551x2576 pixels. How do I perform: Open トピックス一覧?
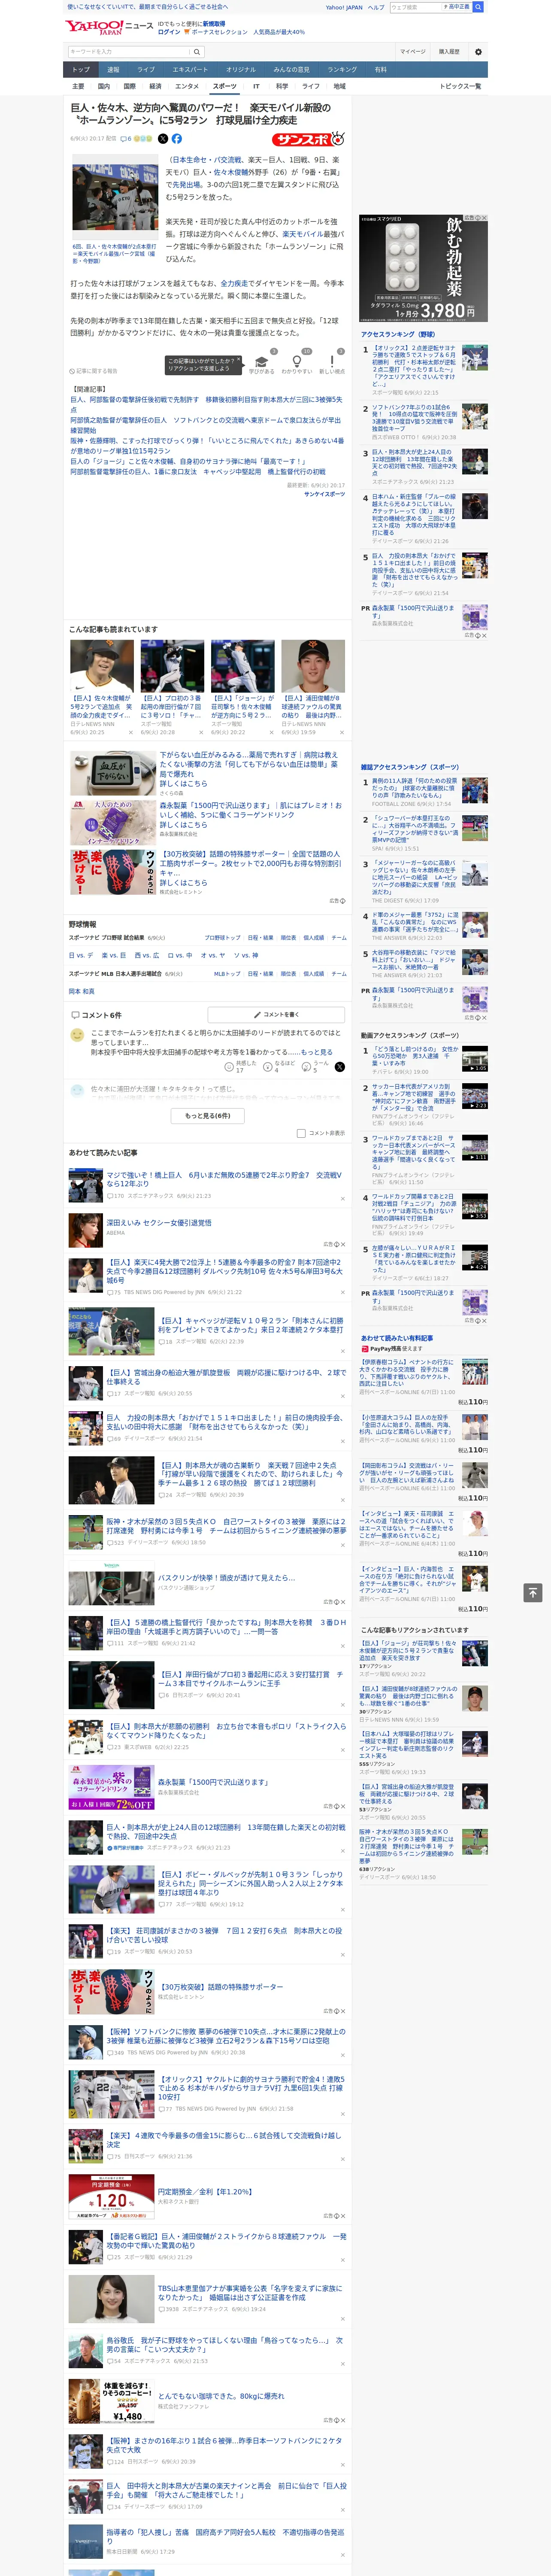pyautogui.click(x=460, y=86)
